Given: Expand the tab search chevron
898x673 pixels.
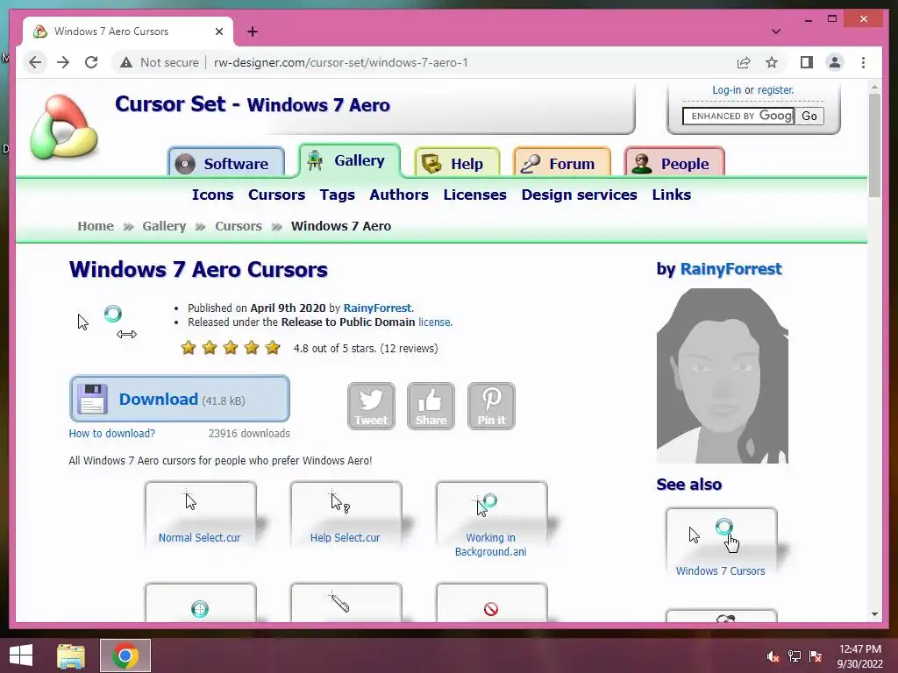Looking at the screenshot, I should [x=775, y=32].
